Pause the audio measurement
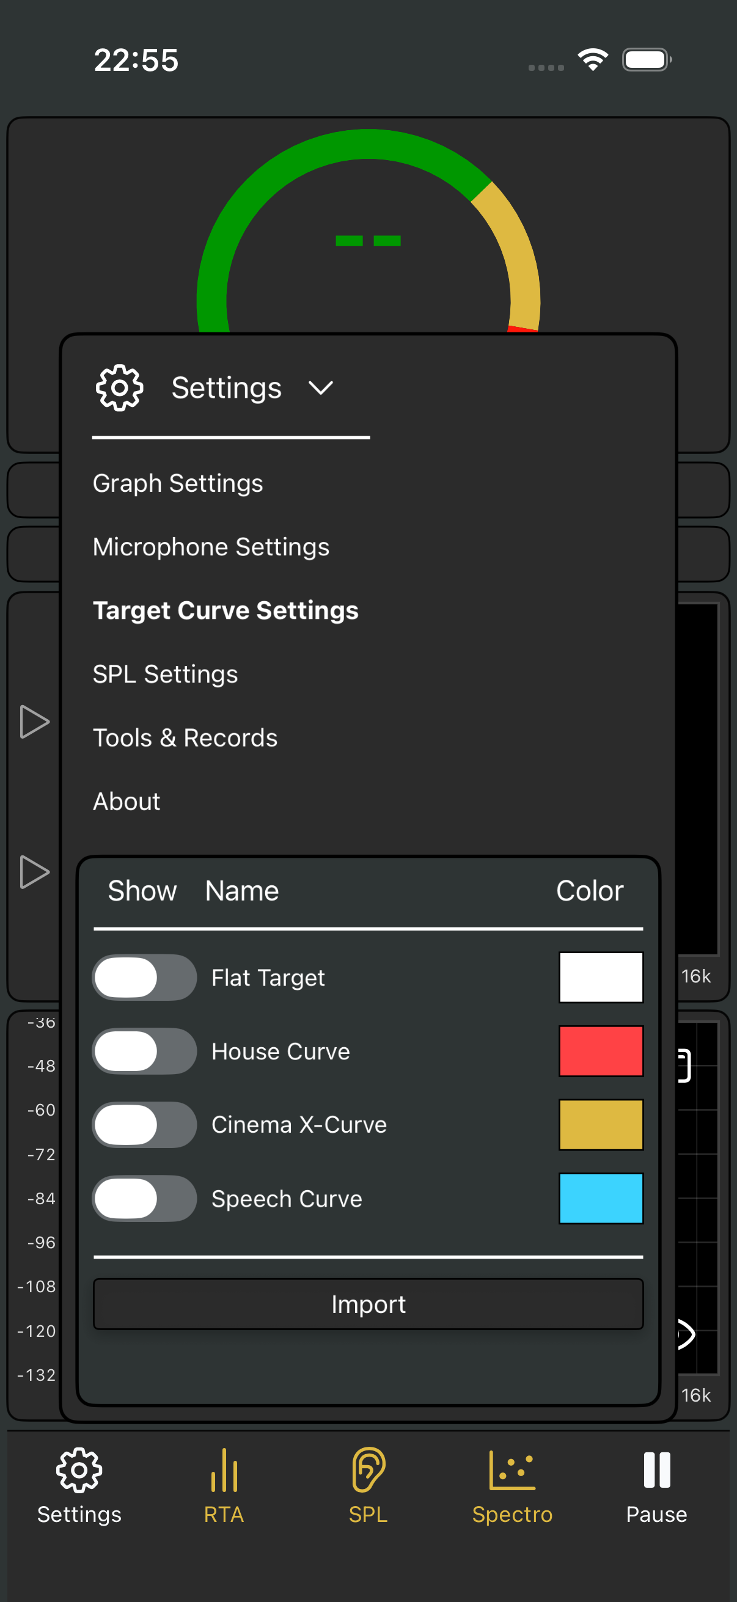737x1602 pixels. (x=656, y=1487)
